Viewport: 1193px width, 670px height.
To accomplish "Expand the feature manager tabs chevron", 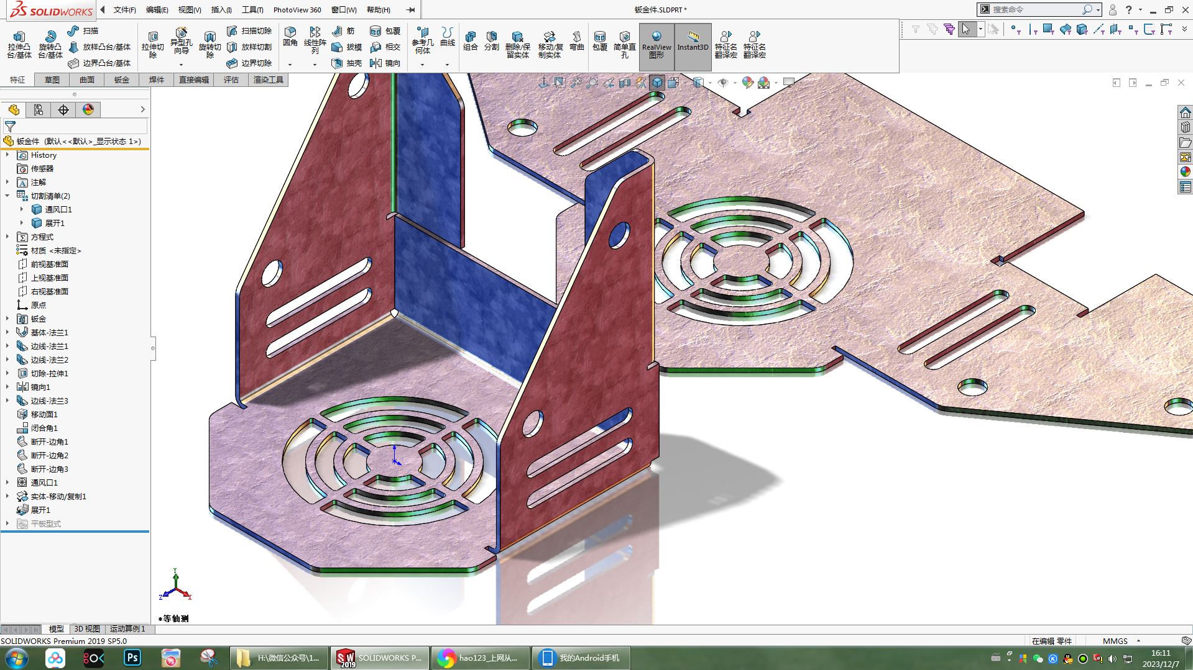I will click(142, 109).
